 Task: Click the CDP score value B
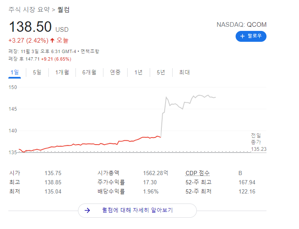(240, 173)
